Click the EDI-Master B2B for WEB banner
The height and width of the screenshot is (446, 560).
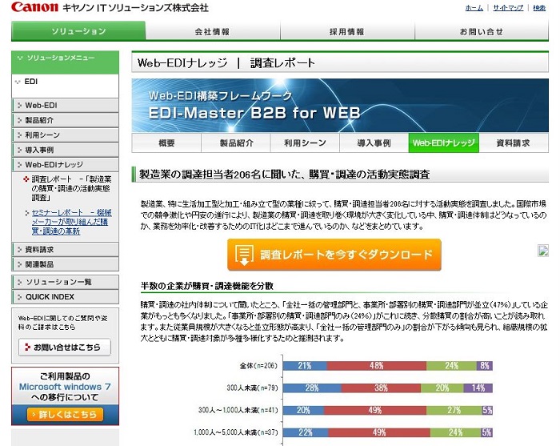click(340, 106)
